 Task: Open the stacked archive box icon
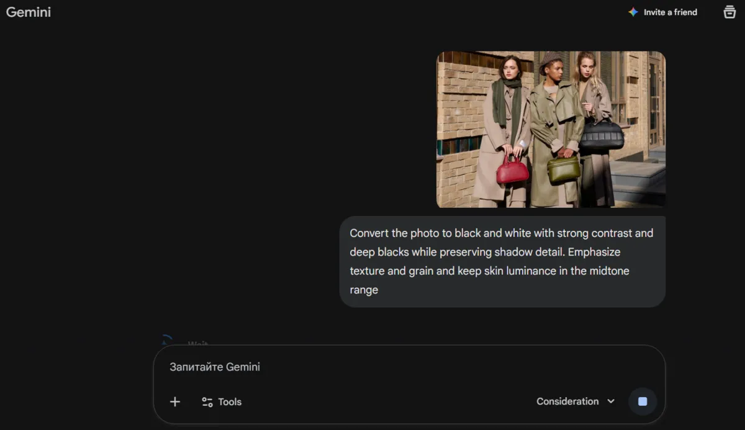[729, 12]
